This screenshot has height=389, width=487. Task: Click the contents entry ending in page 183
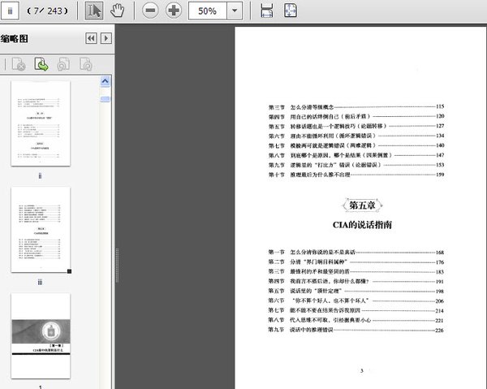[356, 271]
